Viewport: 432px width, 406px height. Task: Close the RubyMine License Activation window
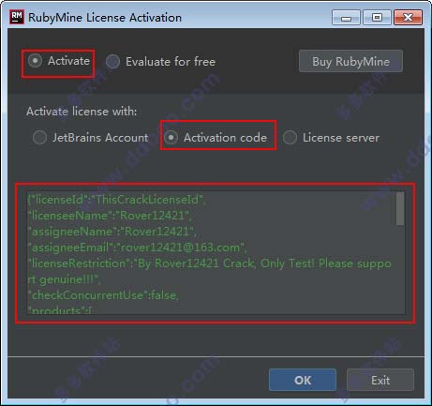(x=409, y=18)
